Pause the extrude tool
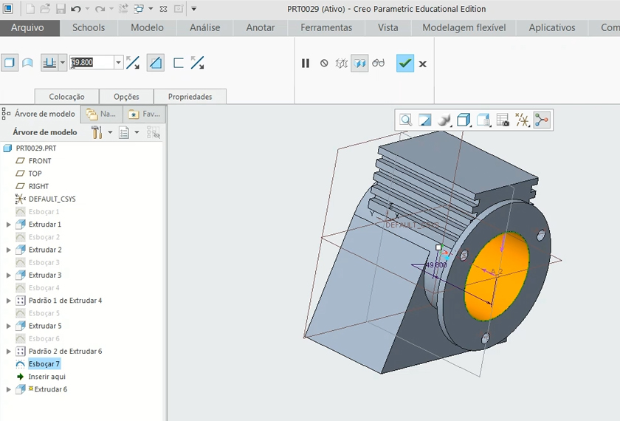 pyautogui.click(x=306, y=64)
